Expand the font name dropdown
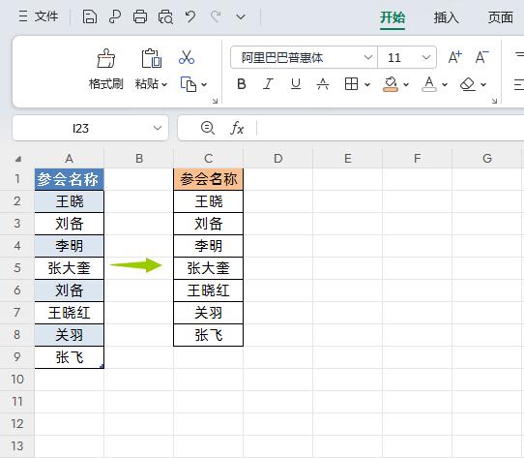Viewport: 524px width, 458px height. click(368, 57)
